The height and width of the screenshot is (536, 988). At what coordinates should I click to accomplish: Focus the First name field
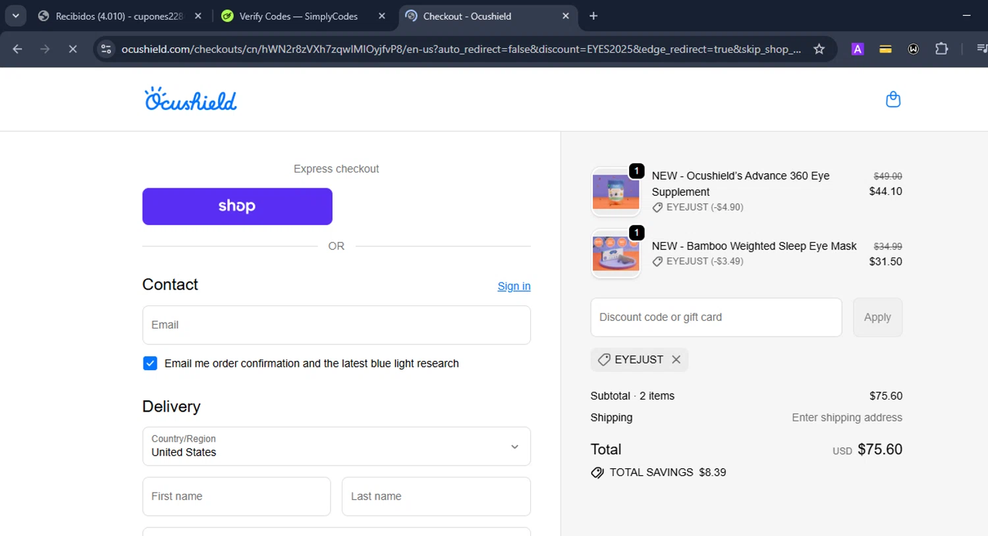(x=236, y=496)
